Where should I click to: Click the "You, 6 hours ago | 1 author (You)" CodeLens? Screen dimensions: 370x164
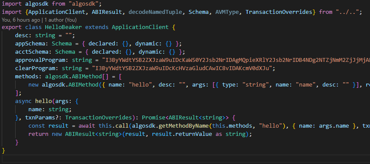point(39,20)
